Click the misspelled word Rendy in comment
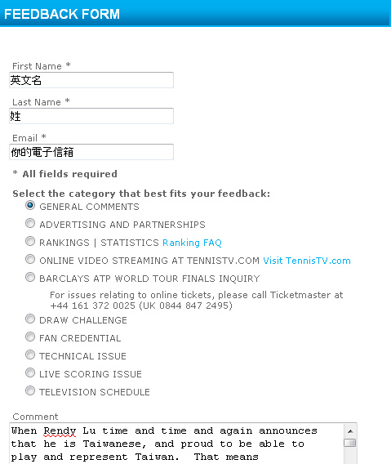 (60, 431)
